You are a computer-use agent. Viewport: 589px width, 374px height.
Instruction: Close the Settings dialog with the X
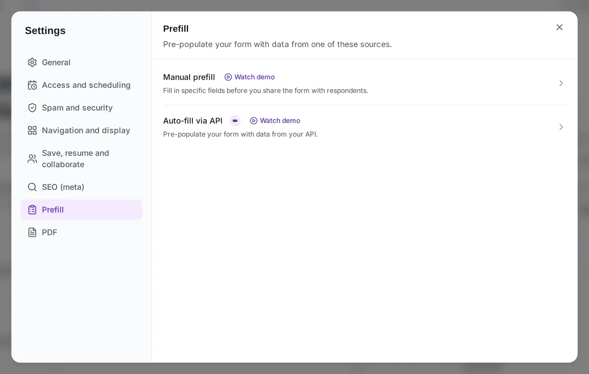560,27
